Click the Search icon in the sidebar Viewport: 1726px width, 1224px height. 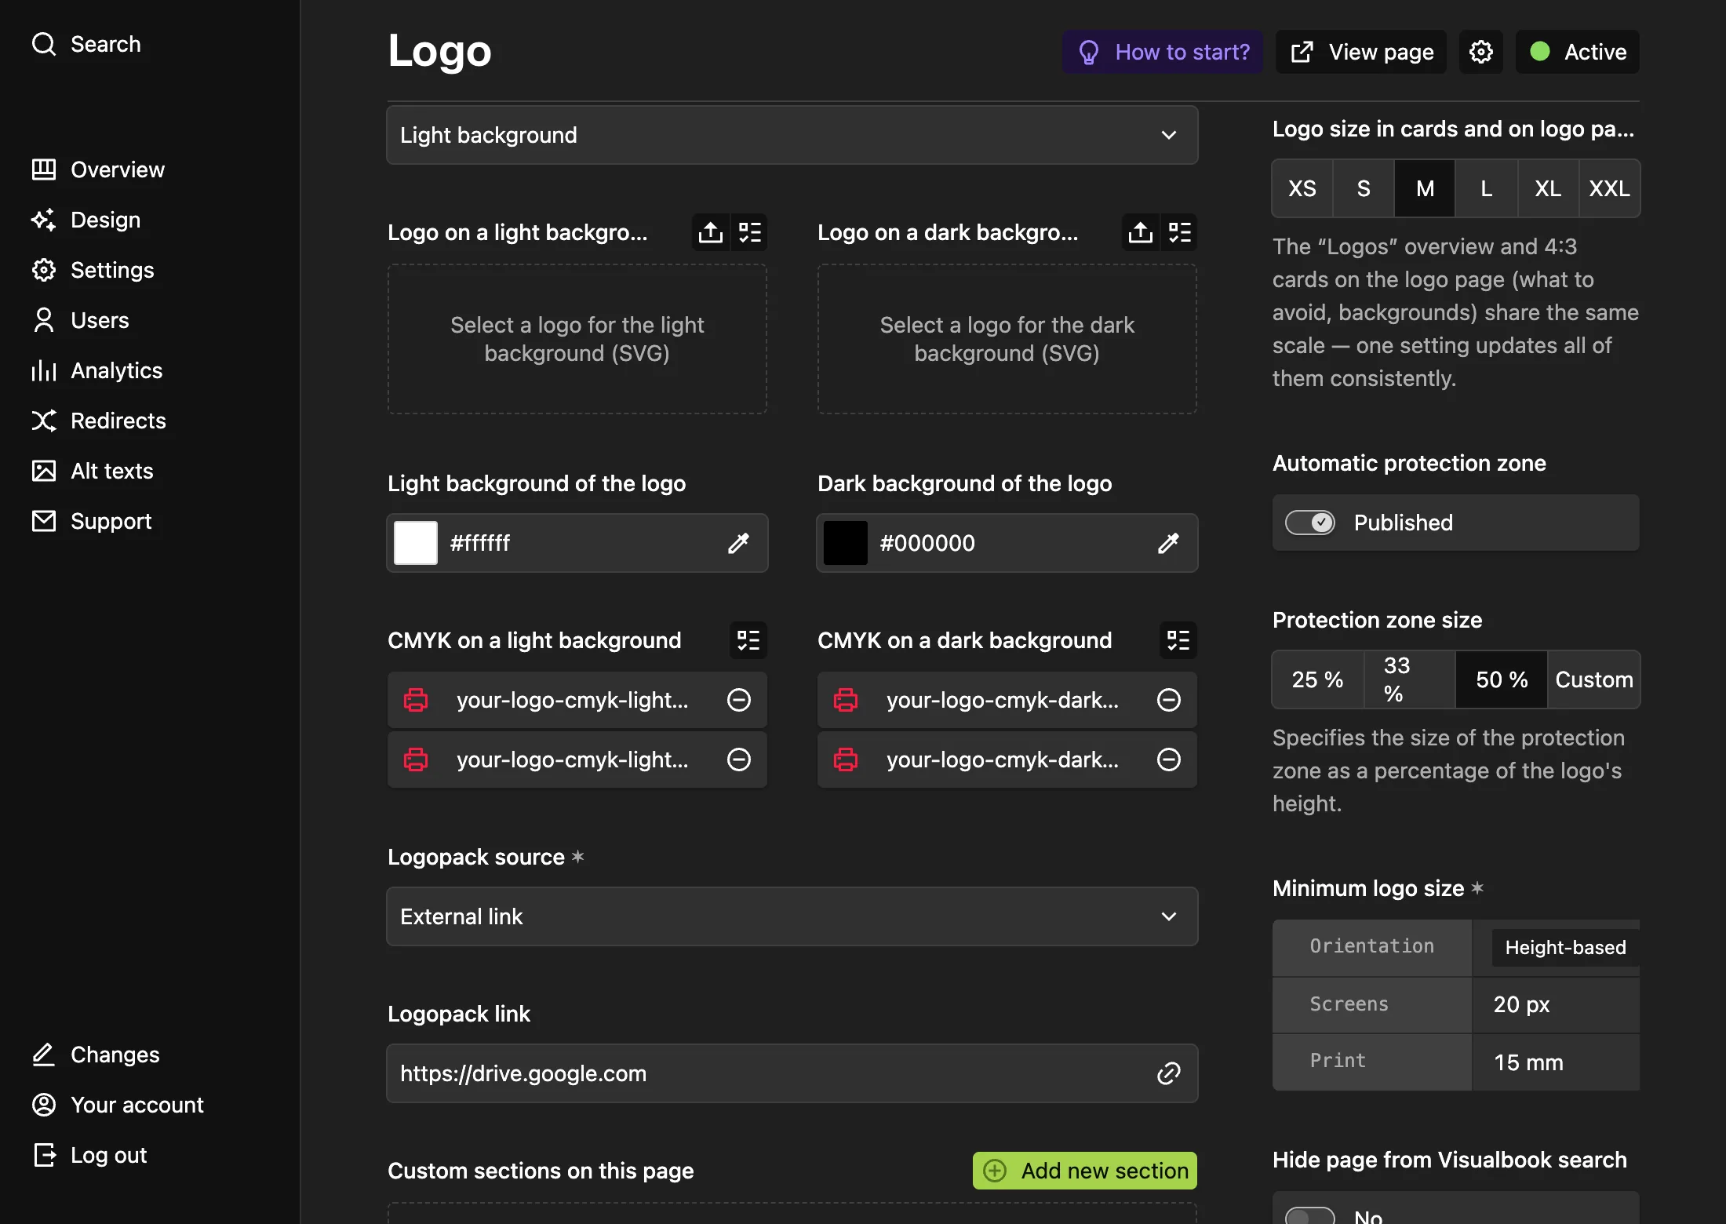point(44,44)
